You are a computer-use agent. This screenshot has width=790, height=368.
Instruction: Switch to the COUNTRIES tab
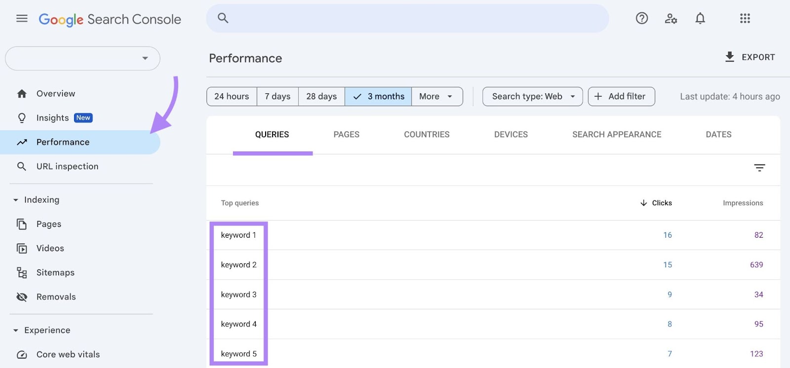pos(427,135)
